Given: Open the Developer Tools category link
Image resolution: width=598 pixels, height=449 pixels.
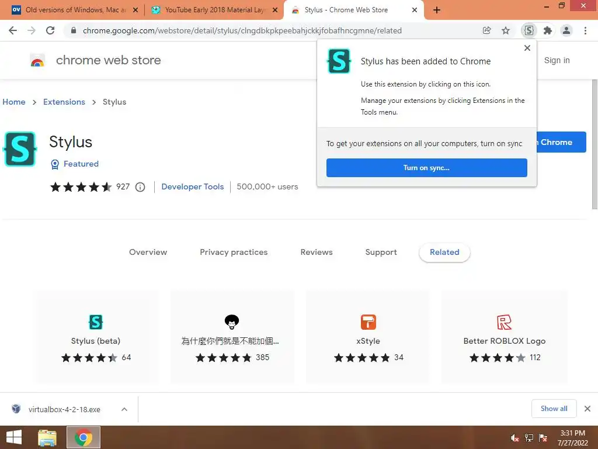Looking at the screenshot, I should (x=192, y=186).
